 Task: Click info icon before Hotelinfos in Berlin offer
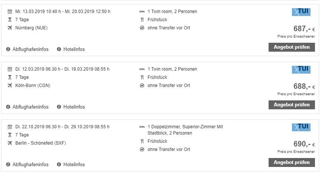tap(59, 165)
